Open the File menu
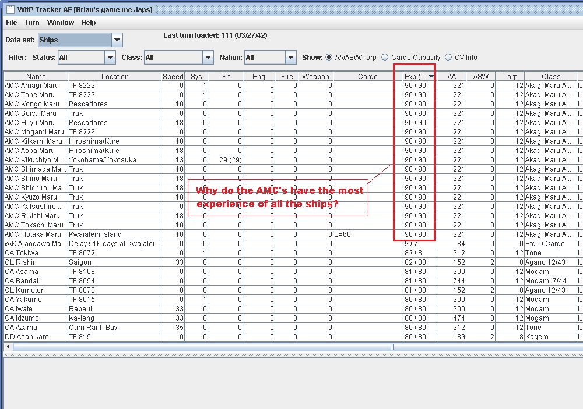The image size is (583, 409). [12, 23]
